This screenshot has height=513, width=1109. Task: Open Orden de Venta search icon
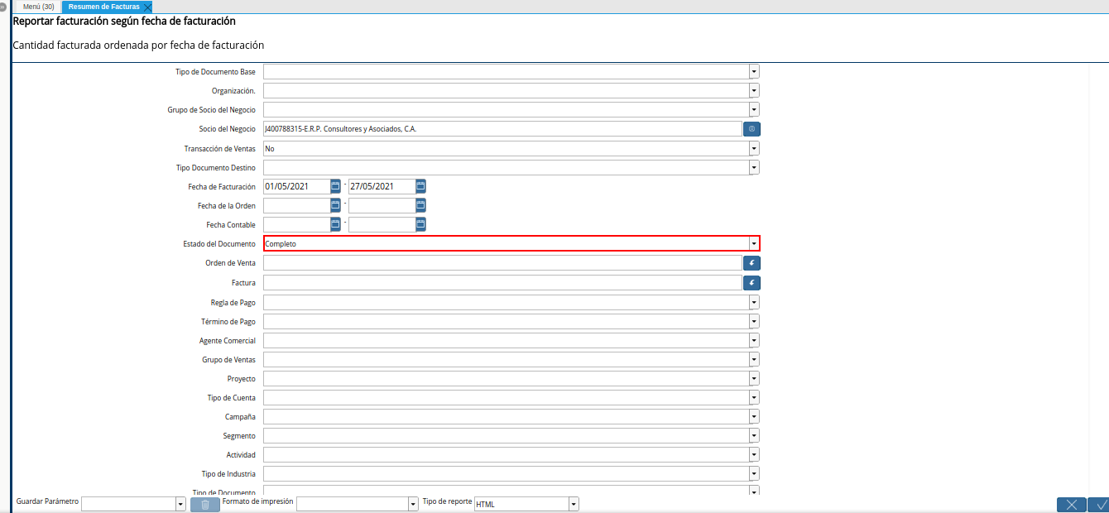tap(751, 263)
